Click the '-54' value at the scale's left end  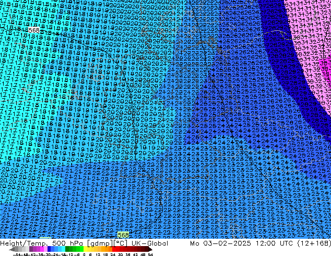[x=17, y=254]
